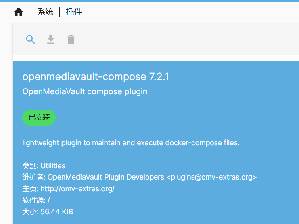The width and height of the screenshot is (299, 224).
Task: Click the OpenMediaVault Plugin Developers name
Action: (106, 177)
